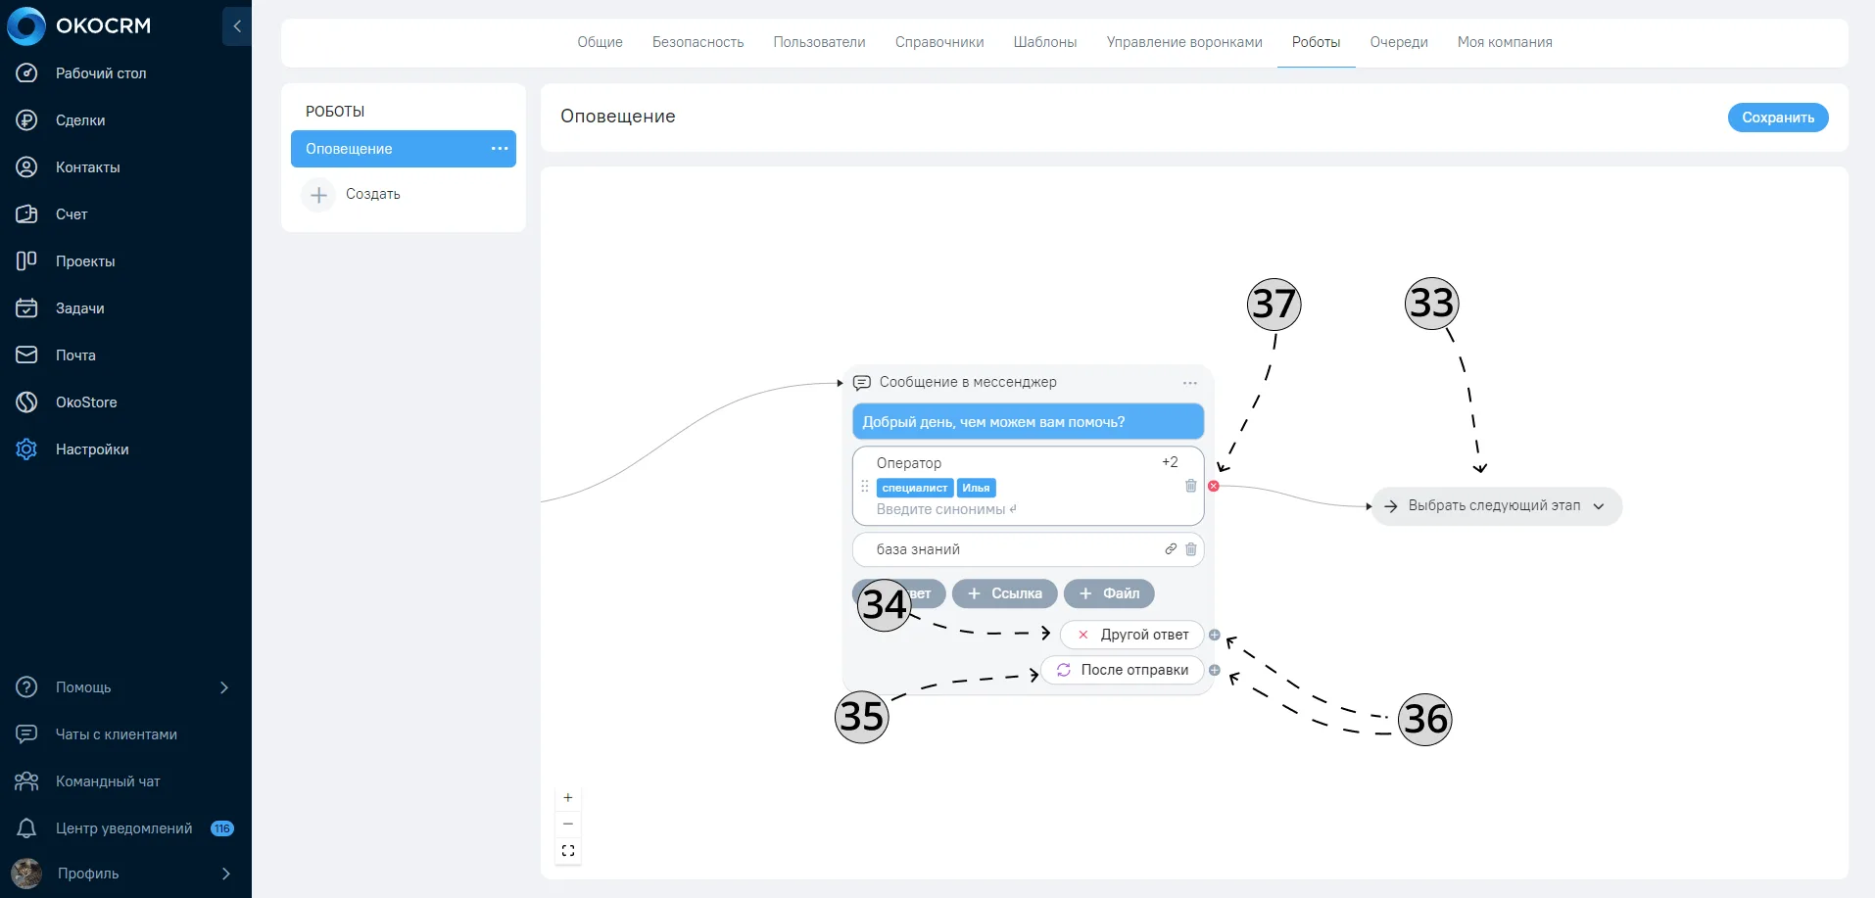Screen dimensions: 1875x898
Task: Delete the Оператор answer with the trash icon
Action: click(x=1191, y=486)
